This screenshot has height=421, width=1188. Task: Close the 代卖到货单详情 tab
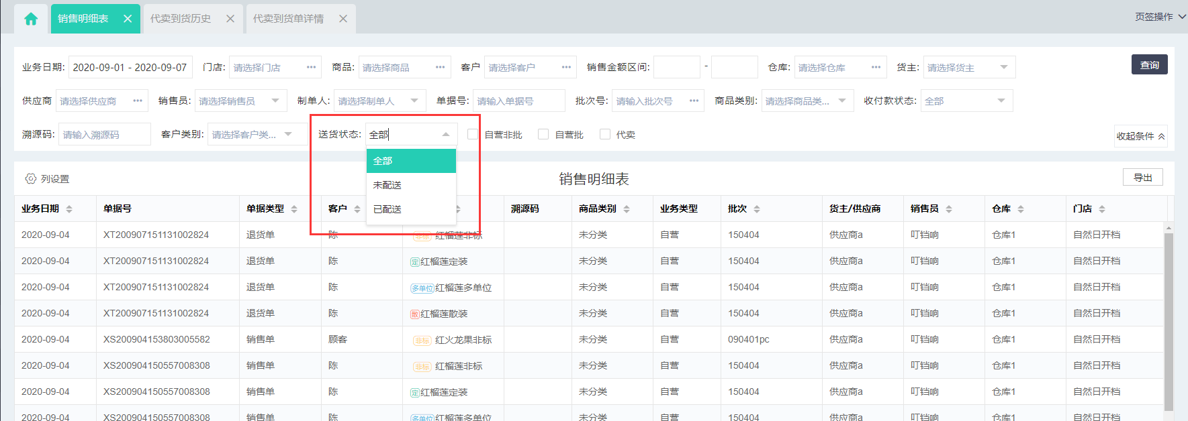click(343, 19)
